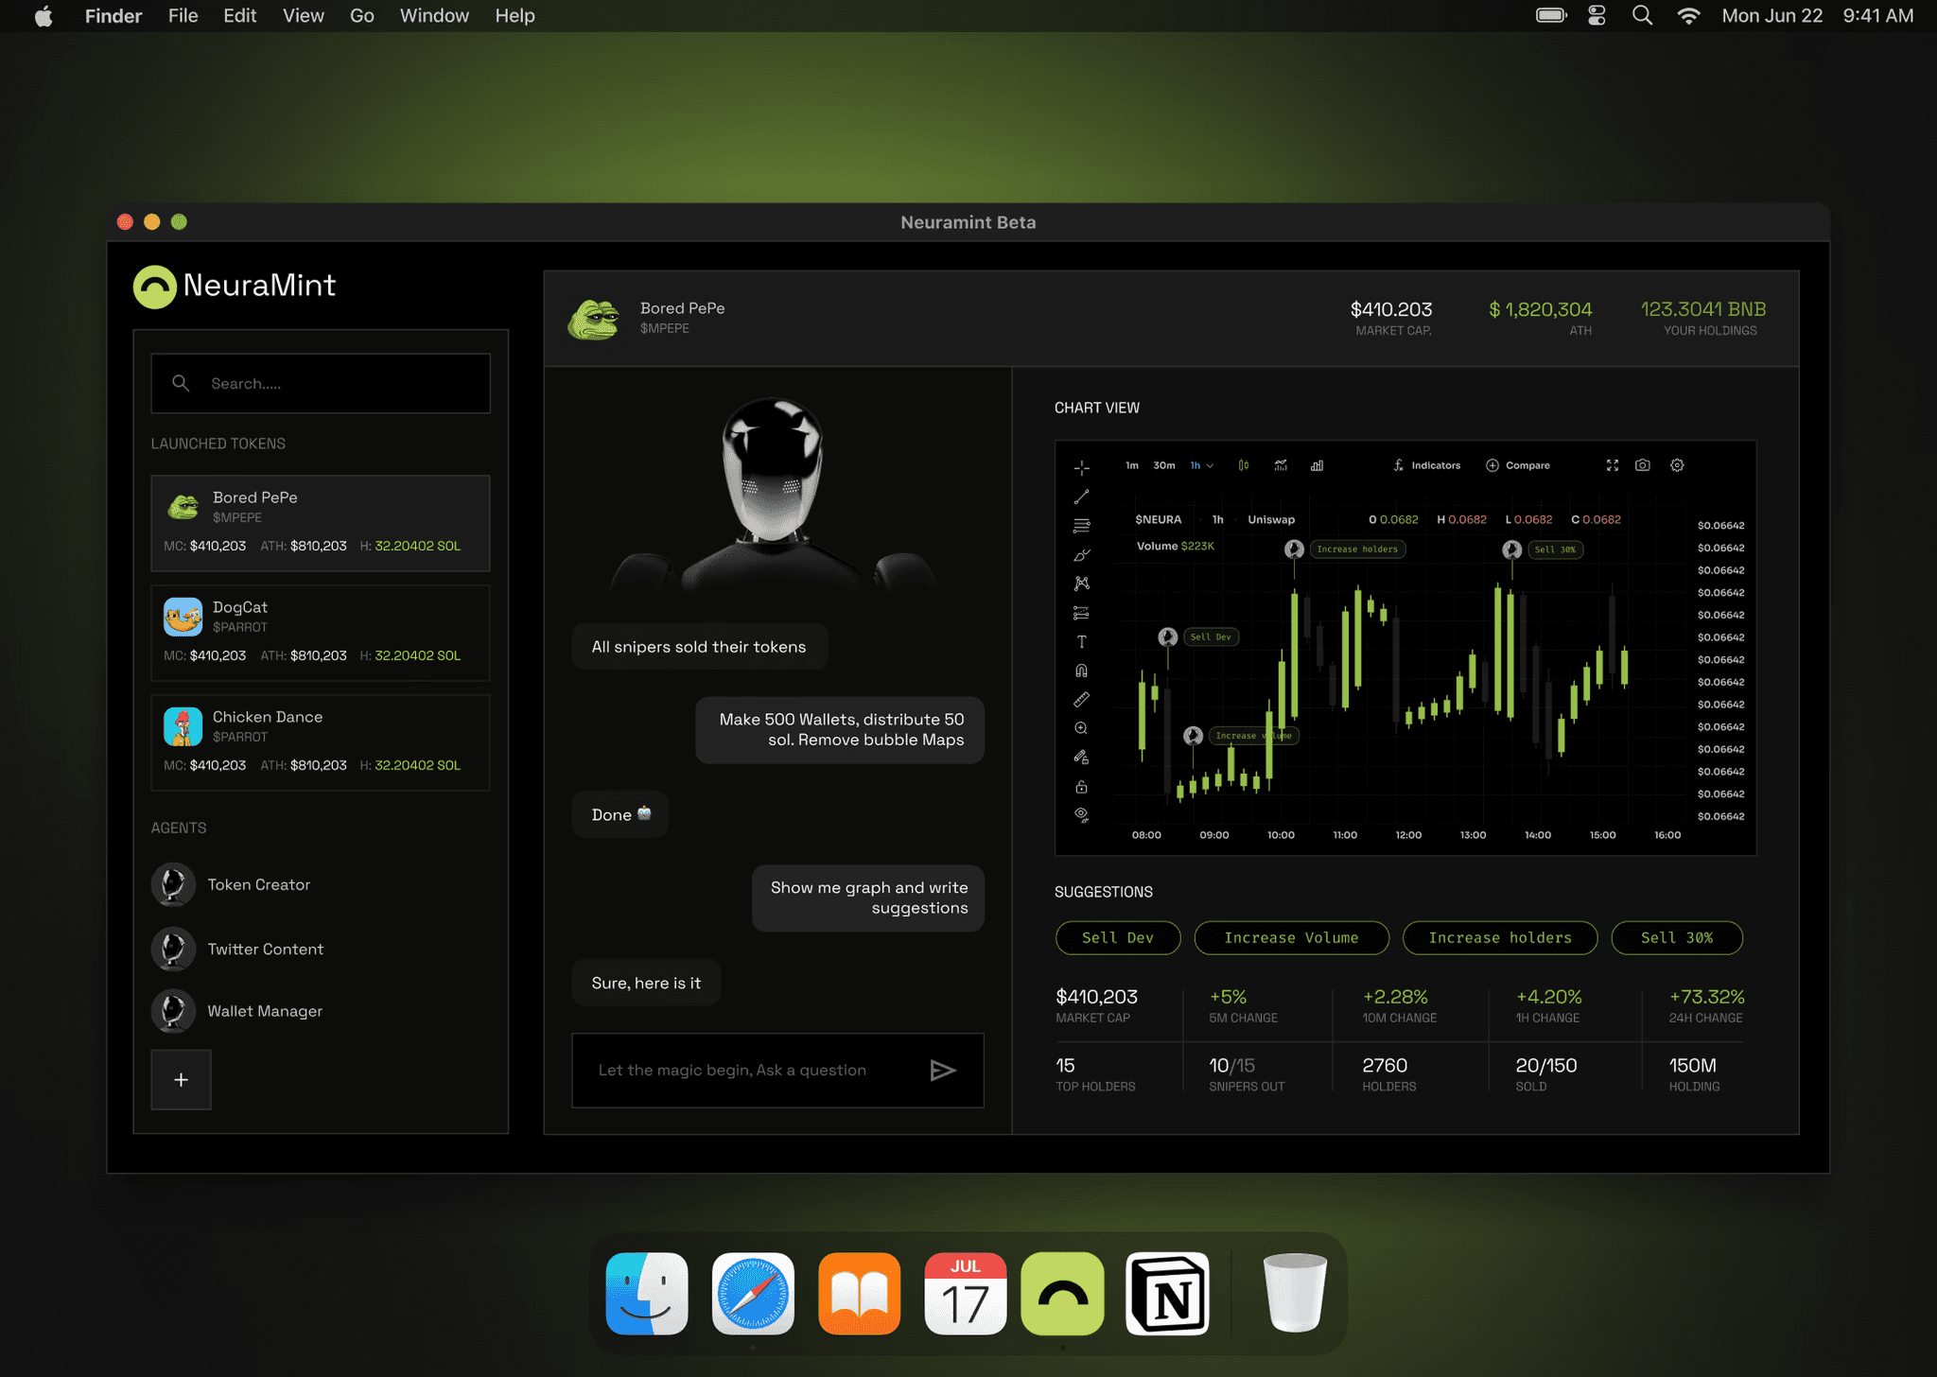Viewport: 1937px width, 1377px height.
Task: Toggle drawings visibility eye icon
Action: click(x=1081, y=815)
